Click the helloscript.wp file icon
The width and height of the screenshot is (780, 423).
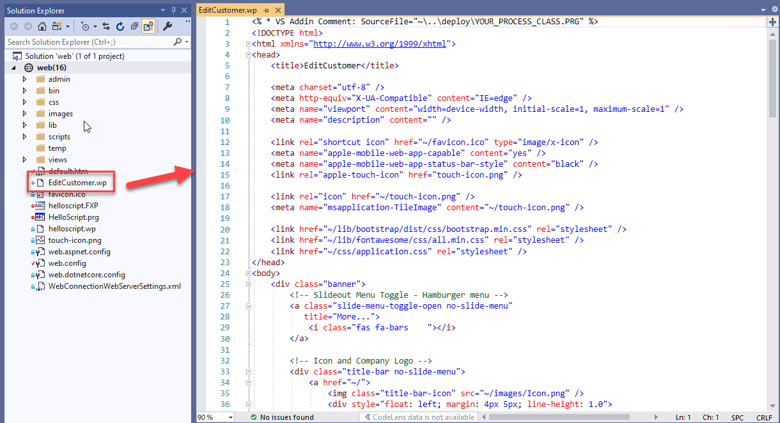click(40, 229)
